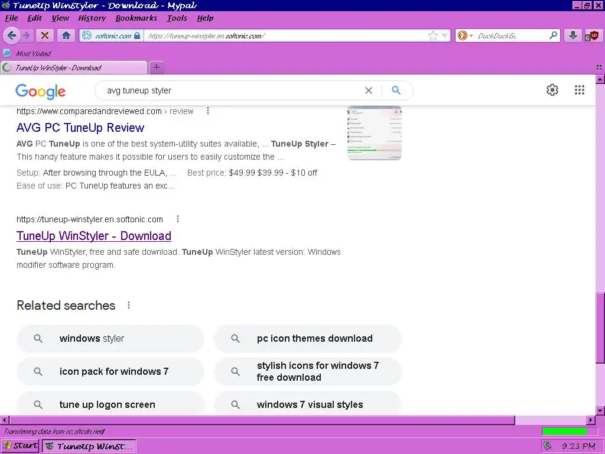Open the Edit menu
605x454 pixels.
click(x=34, y=18)
